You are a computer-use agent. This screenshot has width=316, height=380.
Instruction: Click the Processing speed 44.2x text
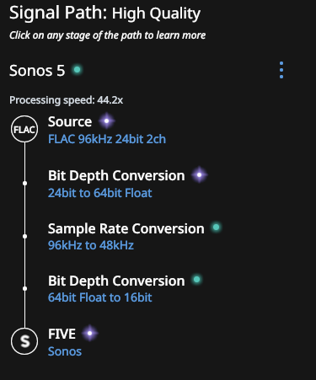click(x=67, y=100)
